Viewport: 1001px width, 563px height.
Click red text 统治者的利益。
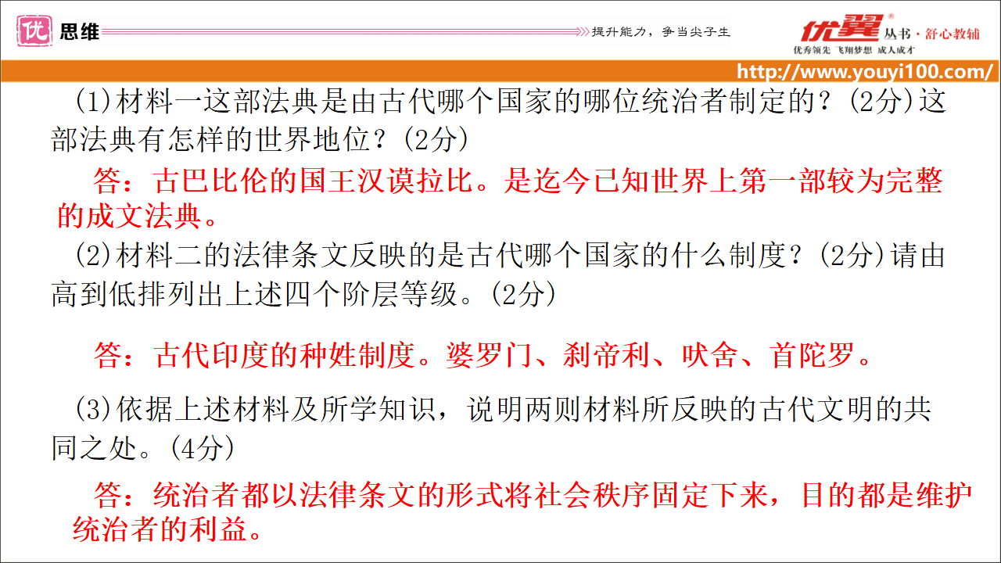click(167, 529)
